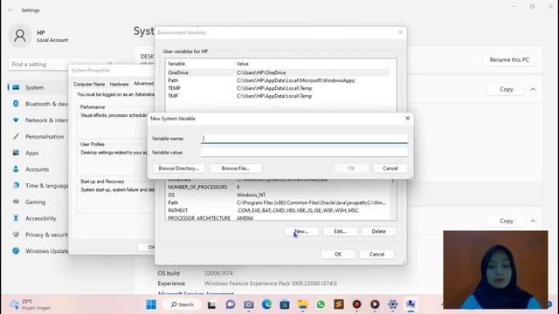Open WhatsApp from taskbar
Screen dimensions: 559x314
coord(321,304)
